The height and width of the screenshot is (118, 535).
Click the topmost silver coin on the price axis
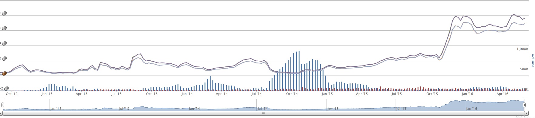tap(4, 13)
